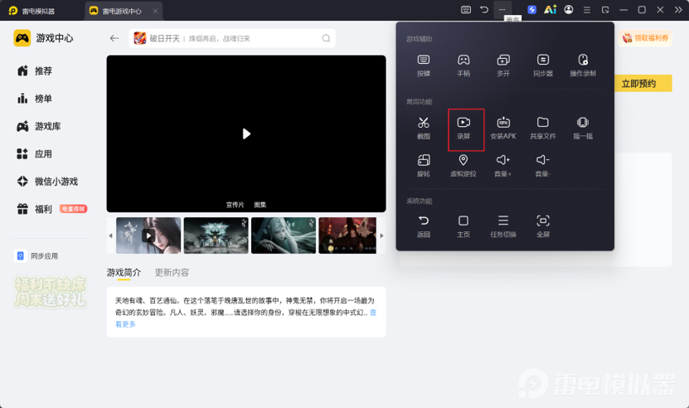Click the blue lightning booster icon
689x408 pixels.
click(x=531, y=10)
